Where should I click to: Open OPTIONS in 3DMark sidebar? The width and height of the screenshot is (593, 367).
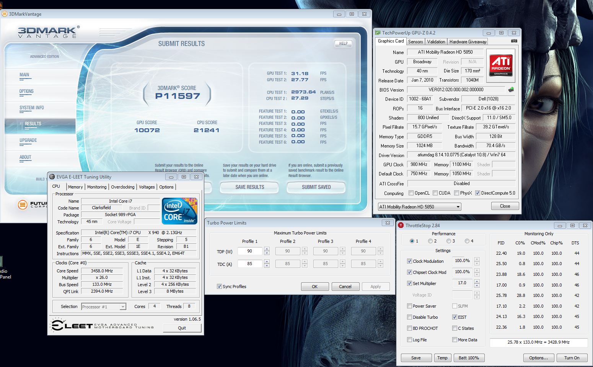pos(26,91)
